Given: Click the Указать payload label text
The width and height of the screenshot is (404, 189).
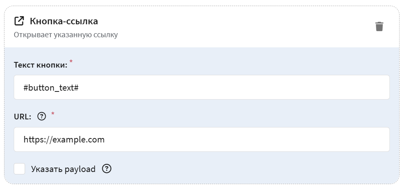Looking at the screenshot, I should tap(63, 169).
